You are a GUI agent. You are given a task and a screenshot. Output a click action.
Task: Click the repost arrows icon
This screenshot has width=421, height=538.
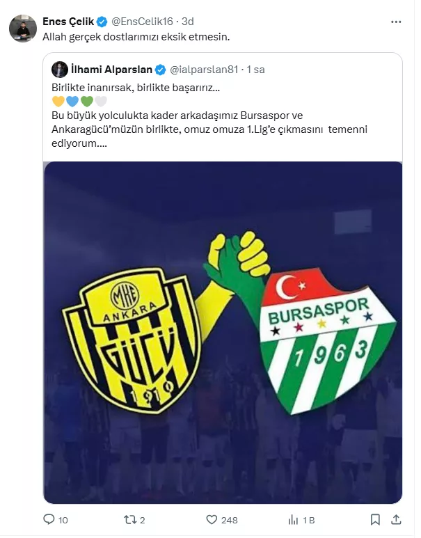pyautogui.click(x=130, y=519)
